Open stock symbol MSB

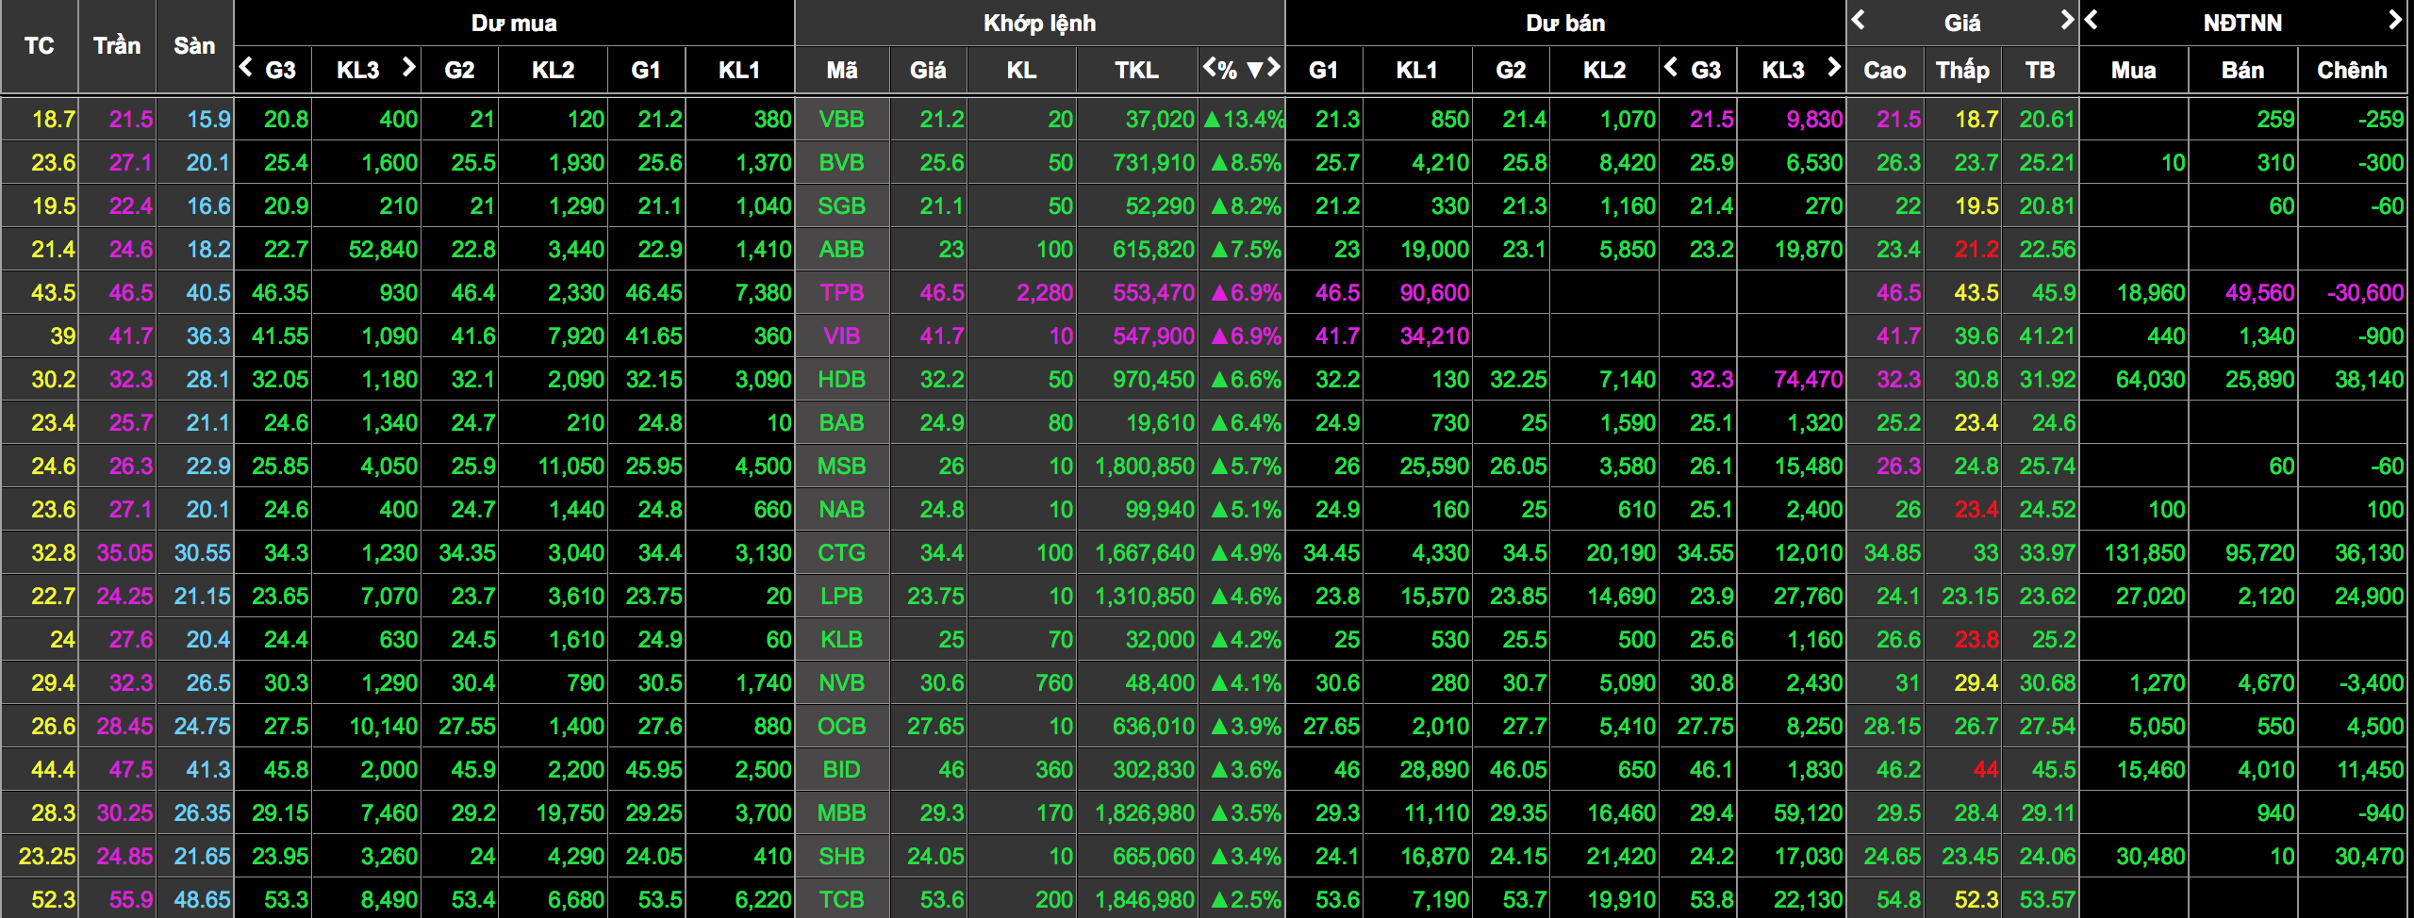(841, 466)
